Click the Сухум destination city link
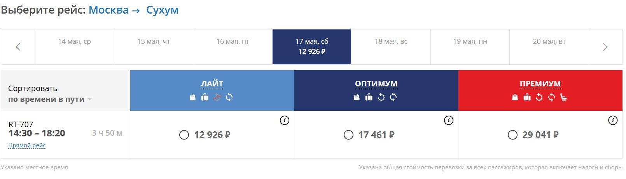626x179 pixels. point(162,10)
